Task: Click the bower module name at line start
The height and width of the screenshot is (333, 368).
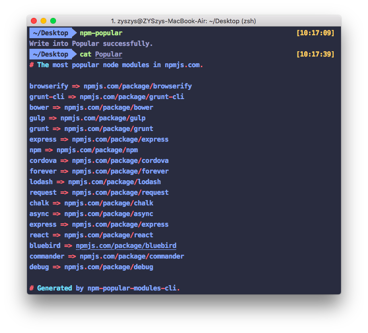Action: [x=39, y=108]
